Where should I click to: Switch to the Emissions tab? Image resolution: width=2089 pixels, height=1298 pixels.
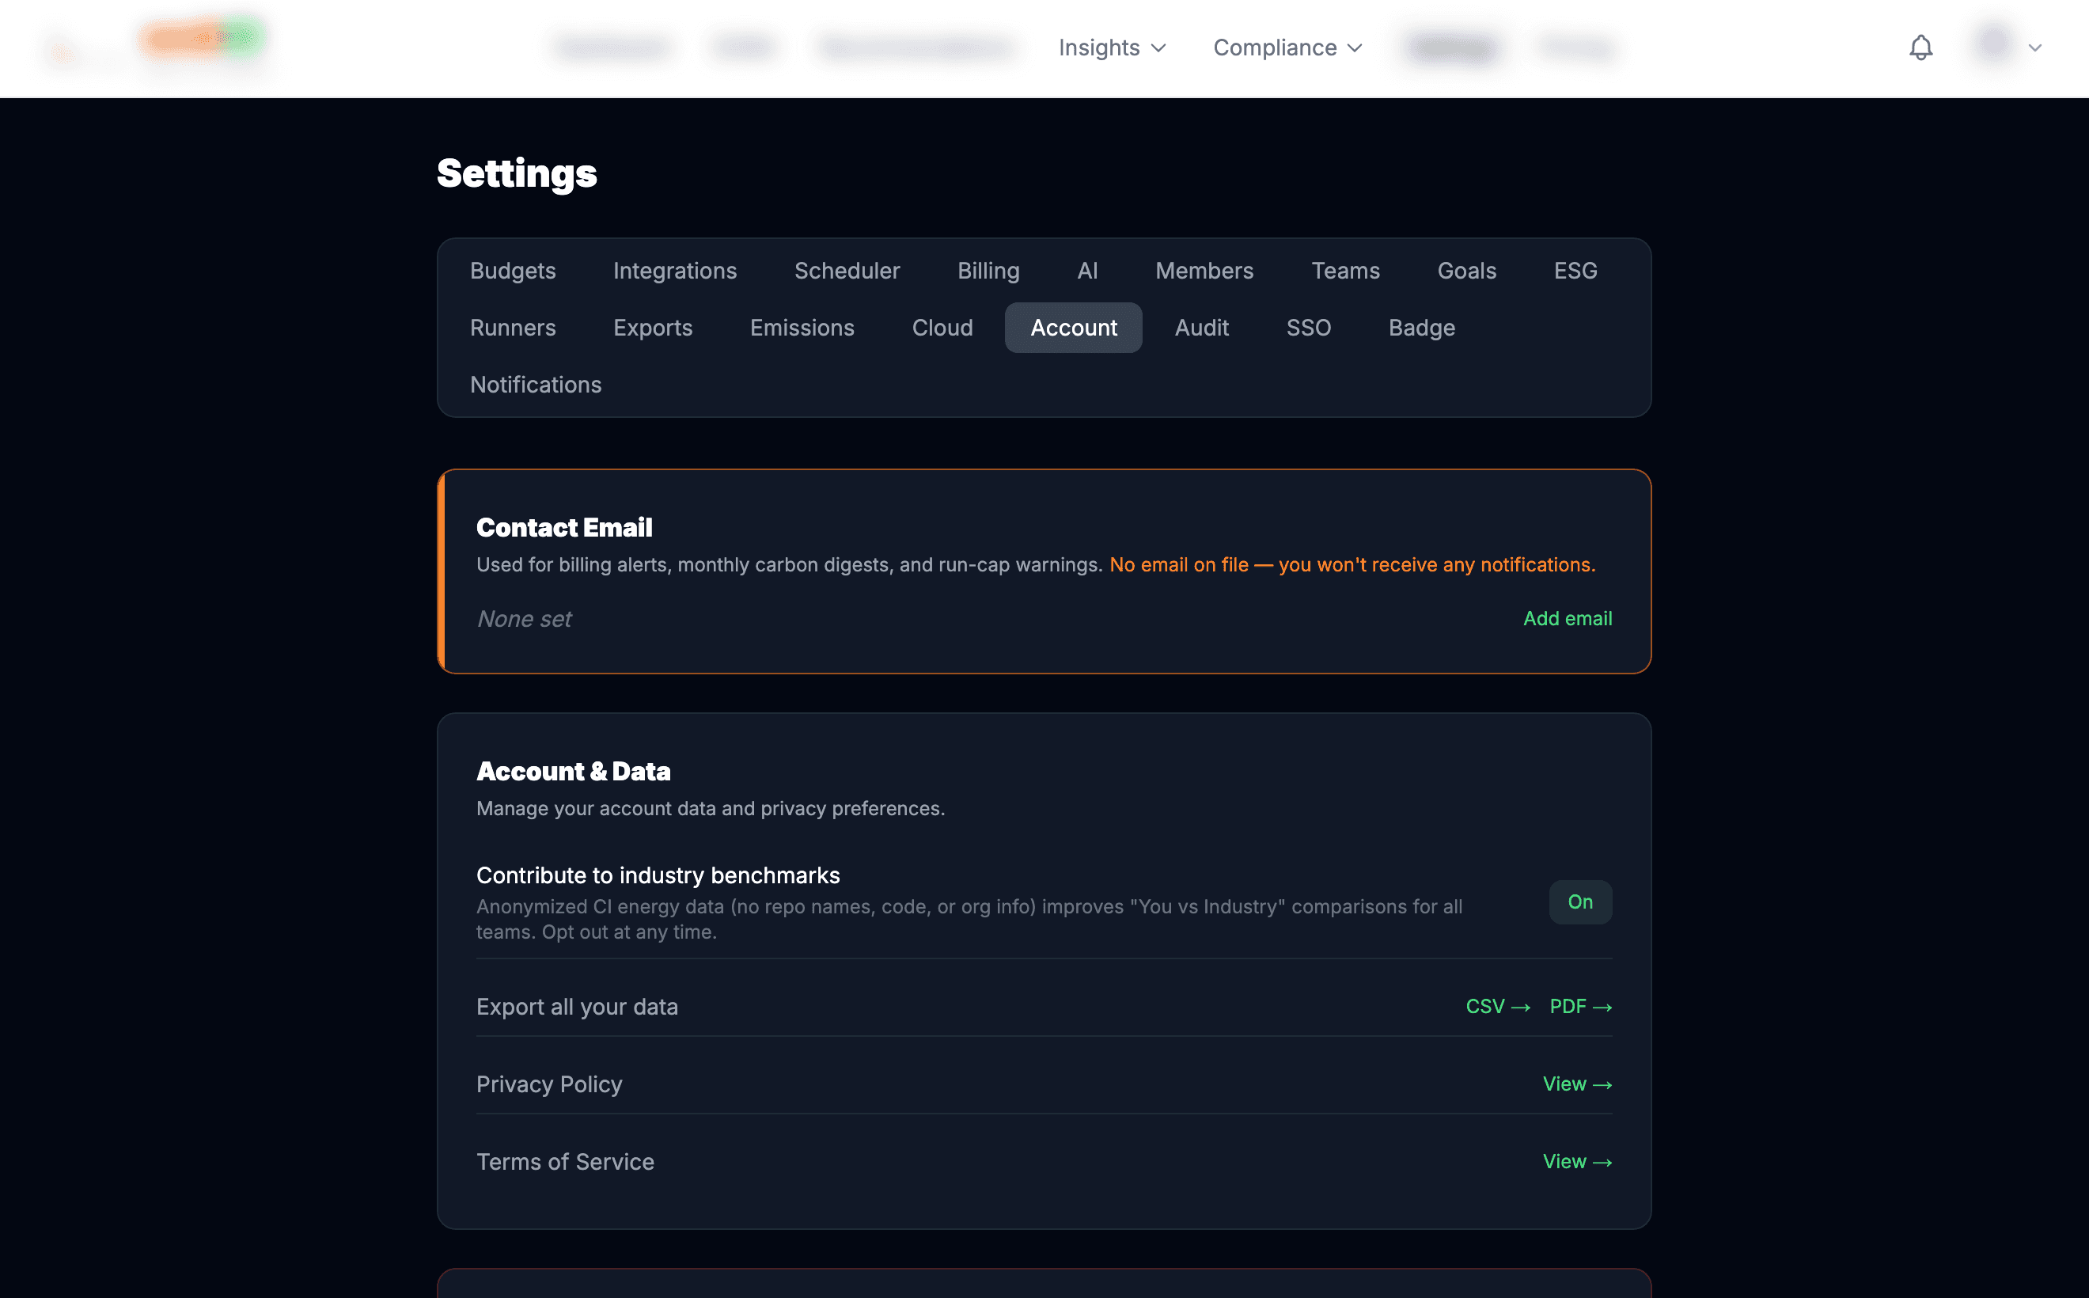click(802, 327)
